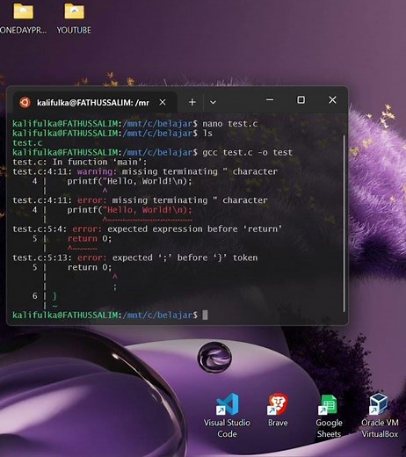Add a new terminal tab
406x457 pixels.
tap(192, 102)
